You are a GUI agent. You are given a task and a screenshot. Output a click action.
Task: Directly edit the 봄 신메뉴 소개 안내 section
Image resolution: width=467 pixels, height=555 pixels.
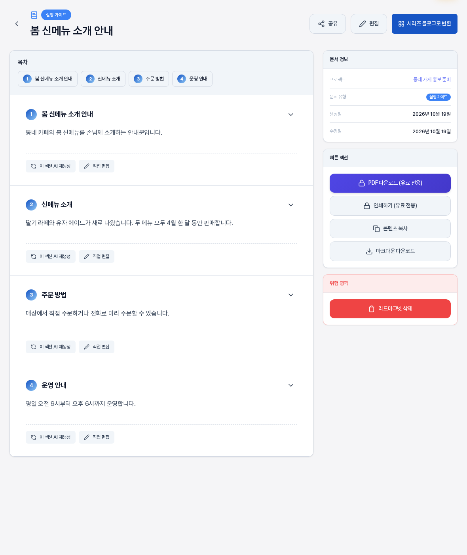97,166
